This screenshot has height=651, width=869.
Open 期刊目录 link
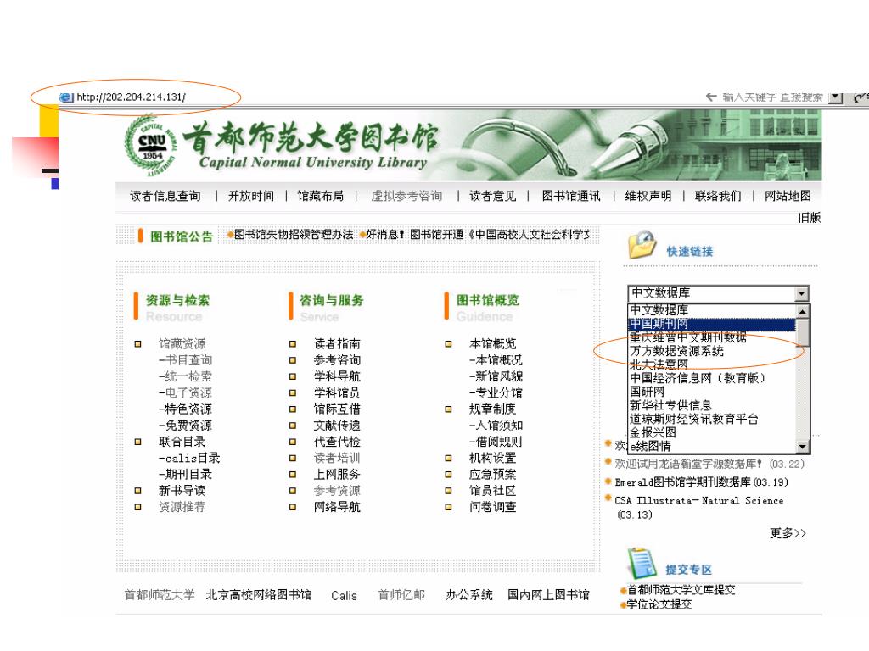pyautogui.click(x=185, y=475)
